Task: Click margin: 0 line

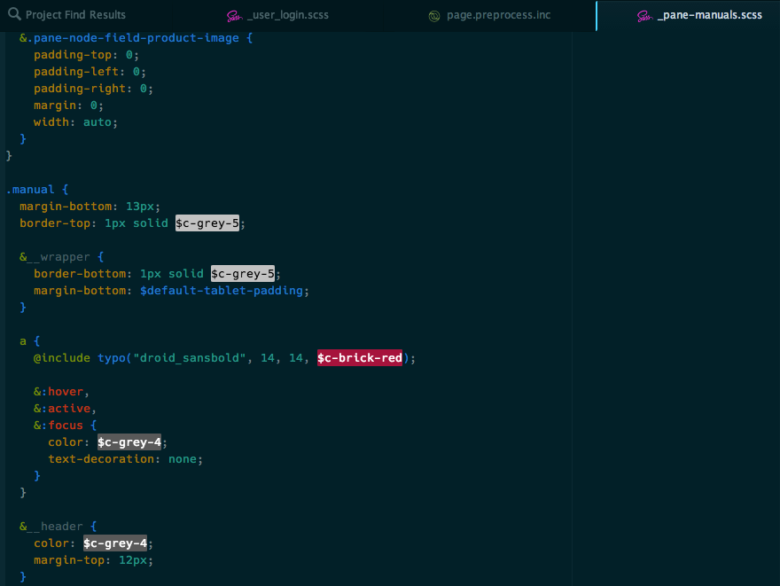Action: [68, 105]
